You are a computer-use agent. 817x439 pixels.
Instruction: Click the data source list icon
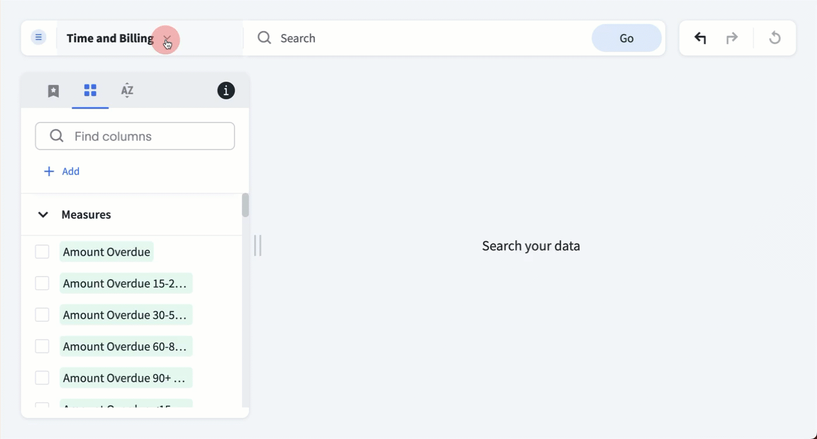[x=39, y=38]
